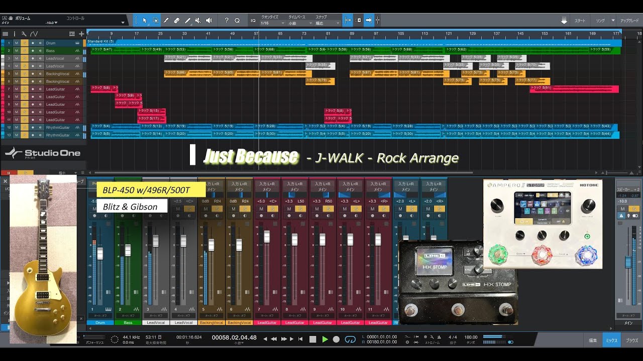Select the Arrow tool
The image size is (643, 361).
tap(144, 21)
